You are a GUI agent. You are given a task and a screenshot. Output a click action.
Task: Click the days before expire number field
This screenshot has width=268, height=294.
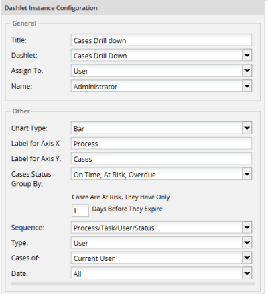(80, 211)
